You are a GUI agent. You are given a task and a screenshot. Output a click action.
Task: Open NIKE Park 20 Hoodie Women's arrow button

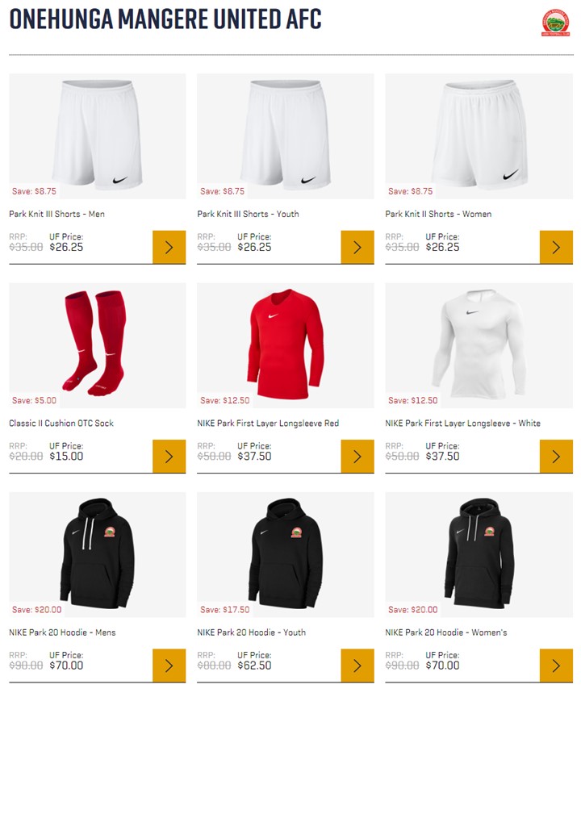(x=556, y=666)
